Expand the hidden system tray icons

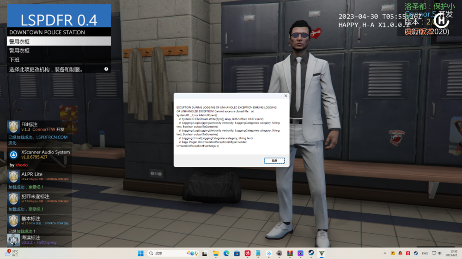(385, 253)
